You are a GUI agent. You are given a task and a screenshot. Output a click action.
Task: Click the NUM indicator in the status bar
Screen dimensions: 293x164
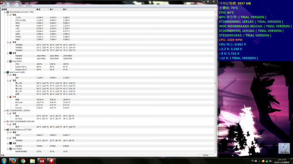click(206, 155)
